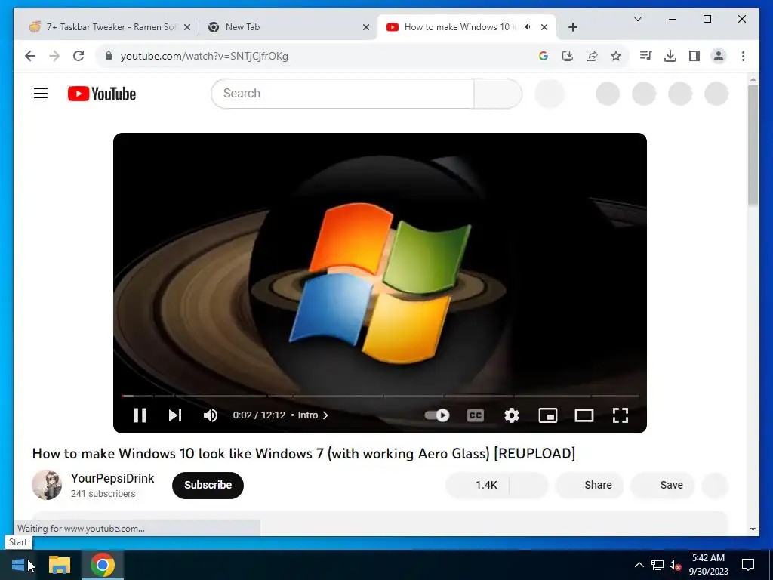The width and height of the screenshot is (773, 580).
Task: View site information lock icon
Action: click(x=109, y=56)
